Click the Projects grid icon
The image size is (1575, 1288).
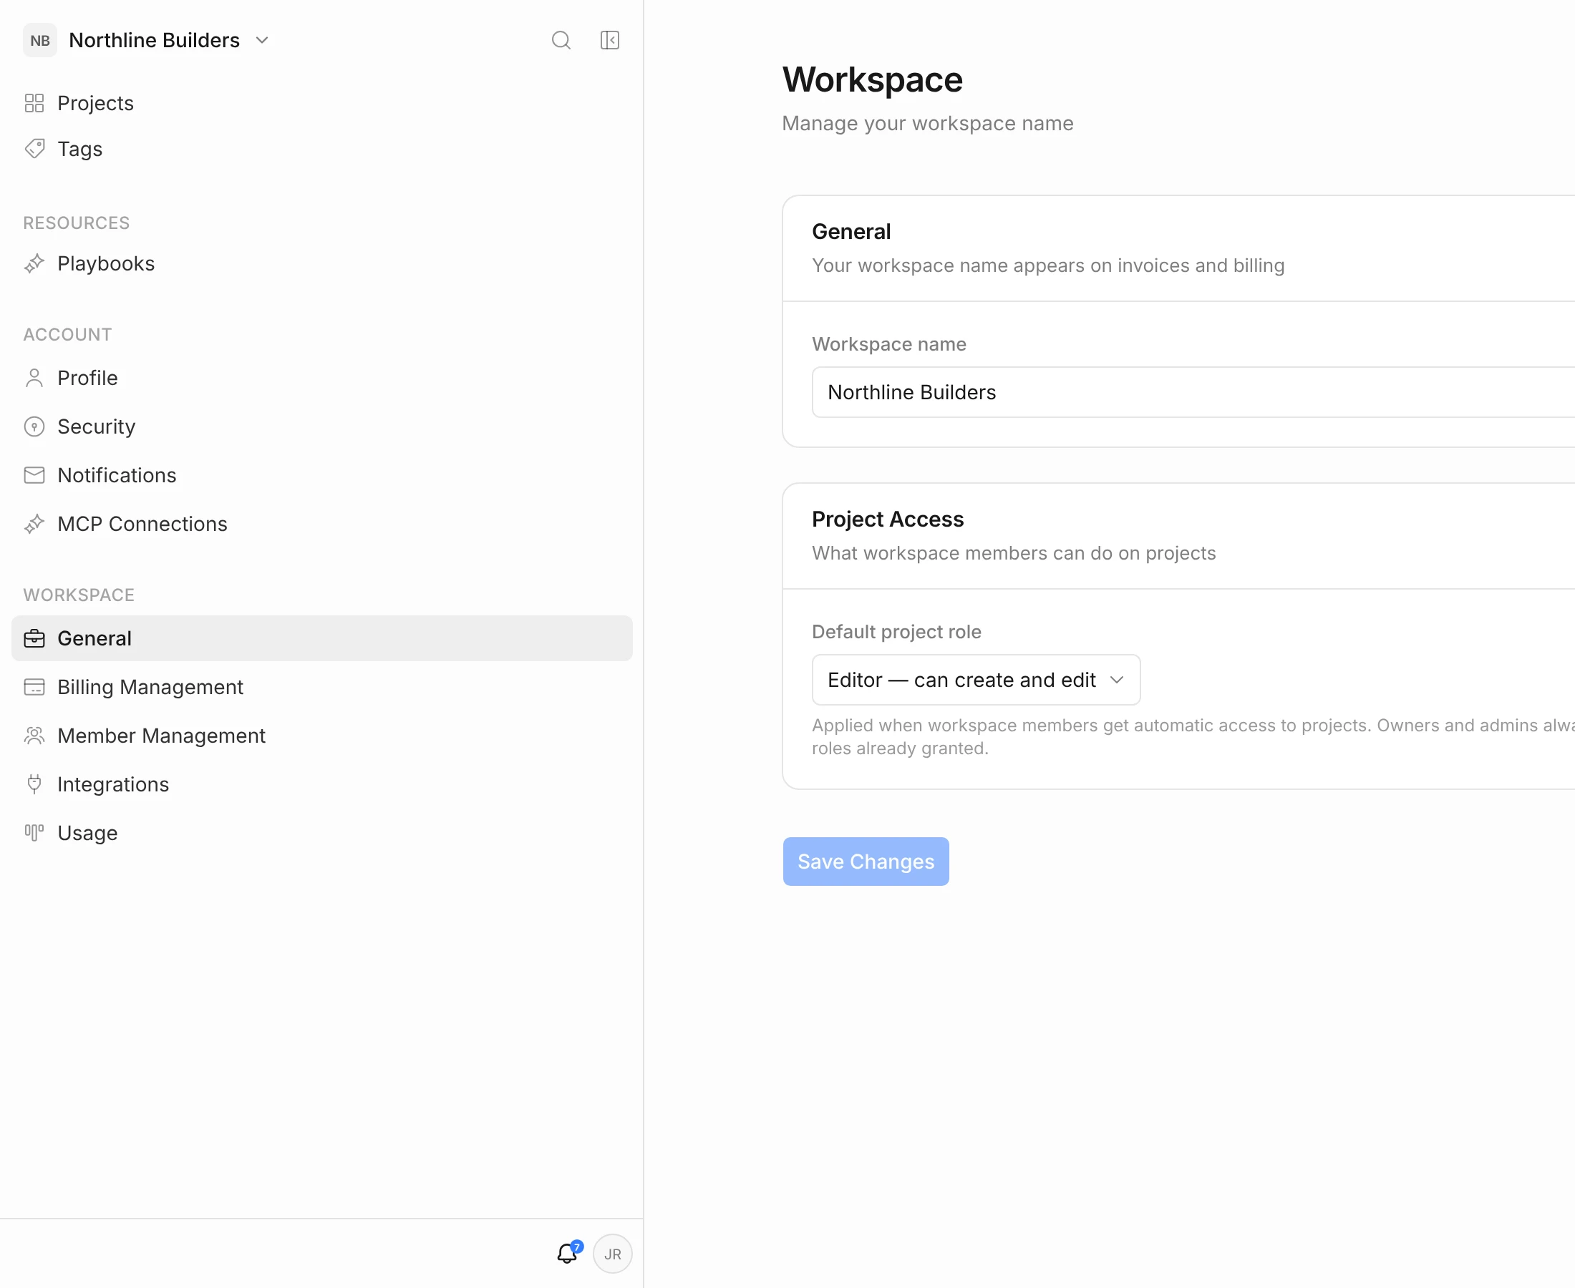[x=34, y=103]
